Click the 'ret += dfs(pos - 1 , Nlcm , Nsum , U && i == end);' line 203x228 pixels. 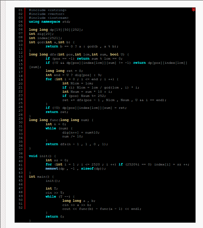(114, 100)
